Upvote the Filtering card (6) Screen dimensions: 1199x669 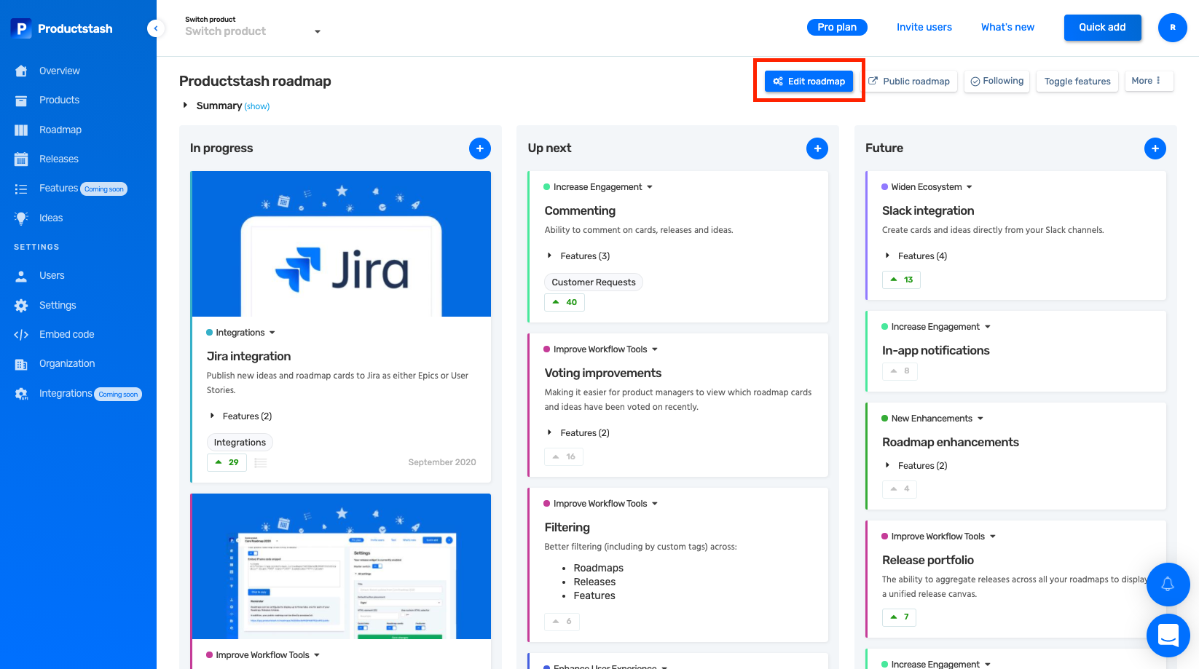click(x=562, y=622)
